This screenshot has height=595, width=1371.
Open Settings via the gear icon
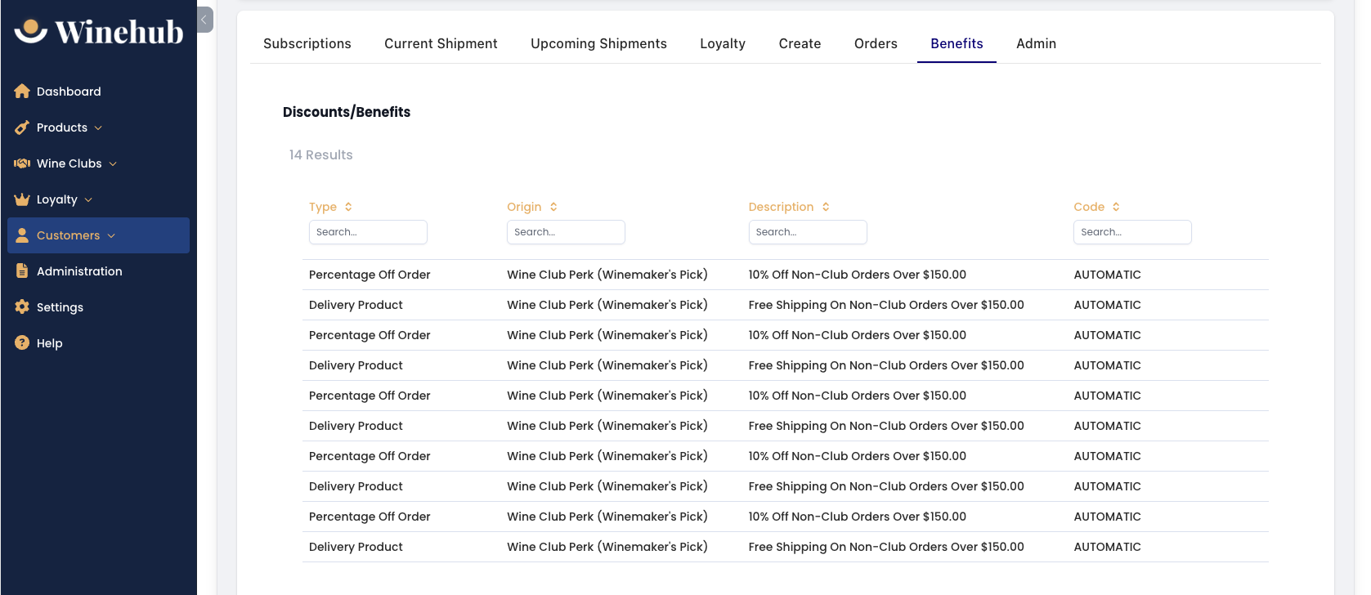[x=22, y=307]
